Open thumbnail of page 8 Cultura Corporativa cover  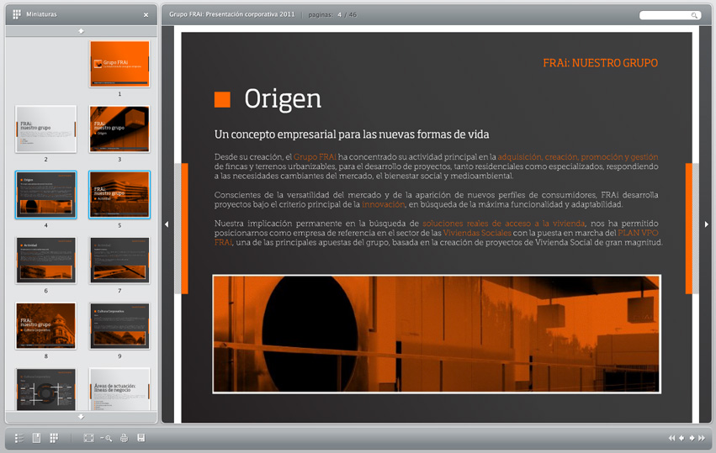coord(45,326)
